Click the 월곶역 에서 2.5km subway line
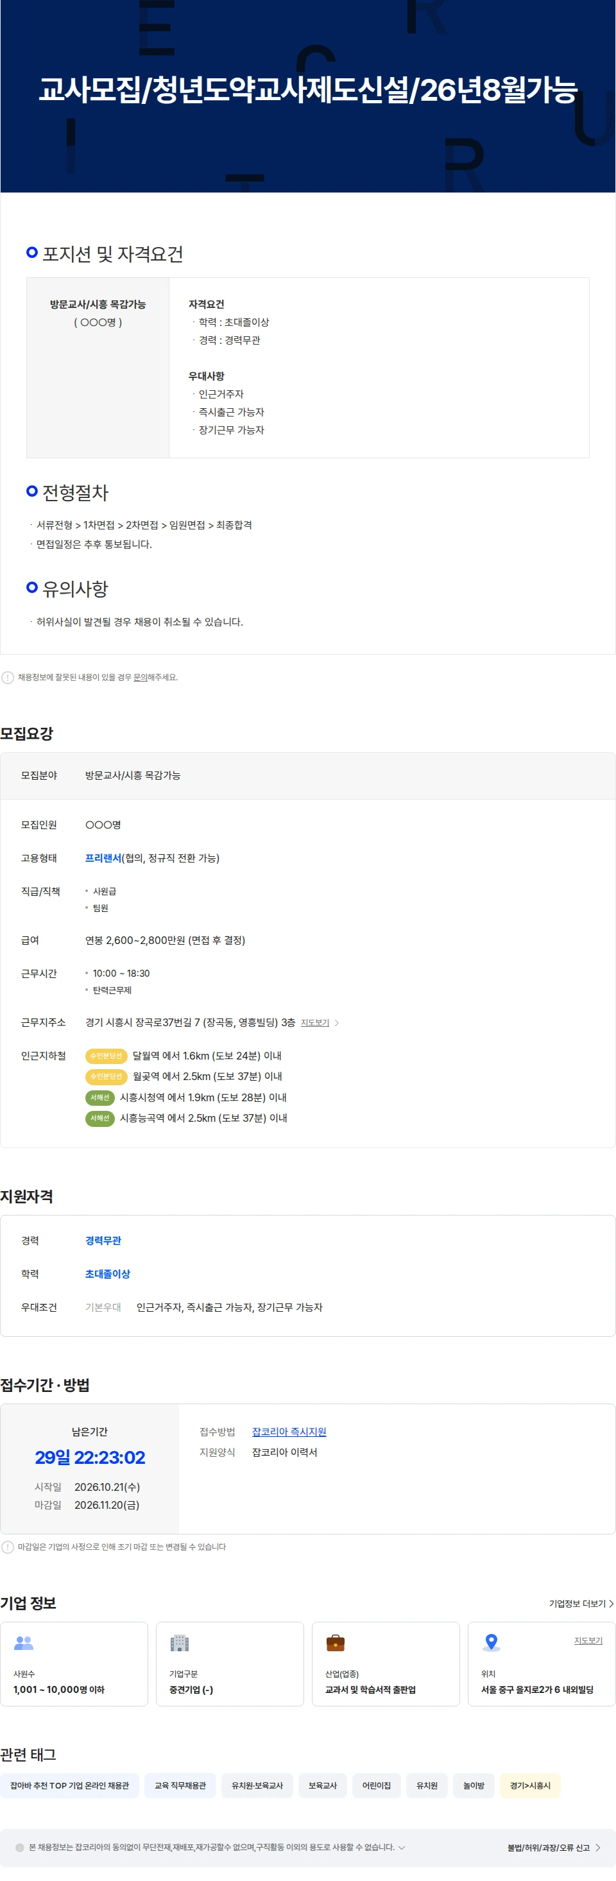 207,1076
